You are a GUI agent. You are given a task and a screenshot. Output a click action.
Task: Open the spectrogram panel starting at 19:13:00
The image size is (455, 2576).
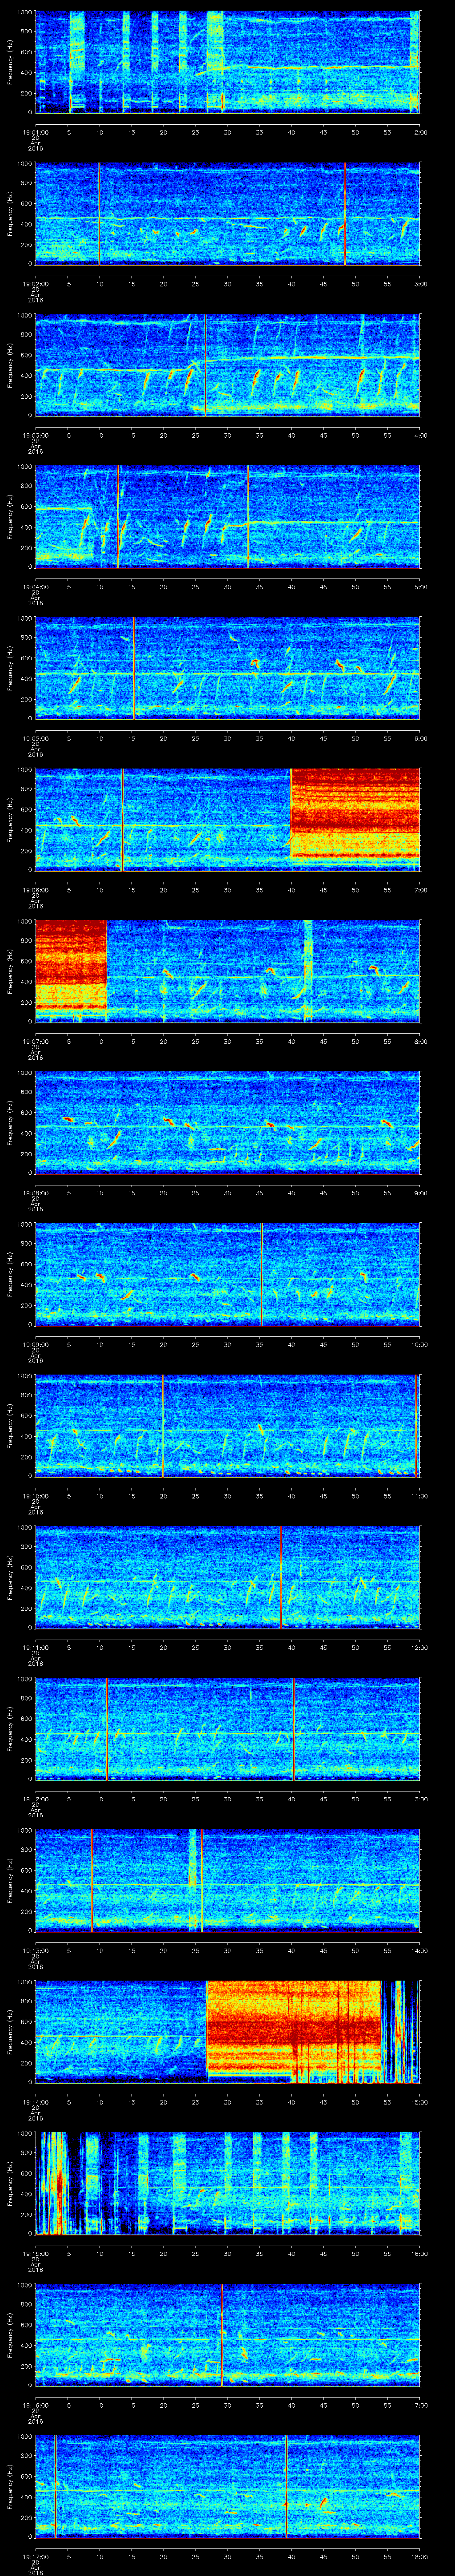point(227,1880)
